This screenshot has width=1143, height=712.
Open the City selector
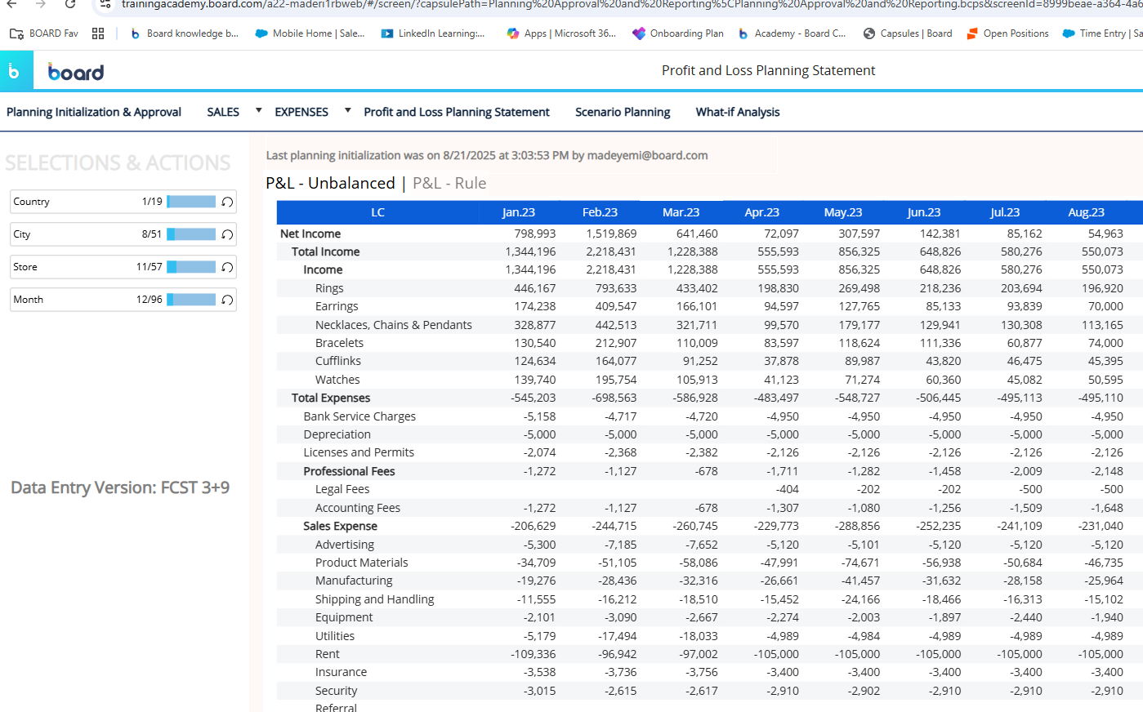point(123,234)
